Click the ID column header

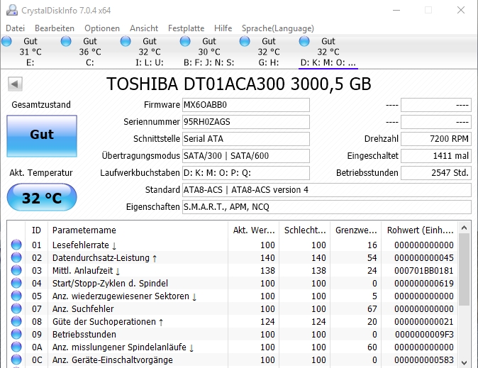[36, 230]
